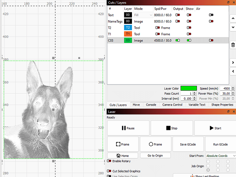Viewport: 236px width, 177px height.
Task: Toggle Air for the NameTags layer
Action: click(x=211, y=21)
